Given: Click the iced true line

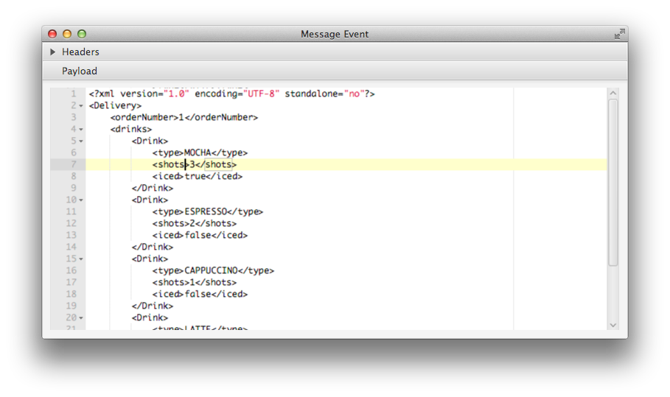Looking at the screenshot, I should click(198, 176).
